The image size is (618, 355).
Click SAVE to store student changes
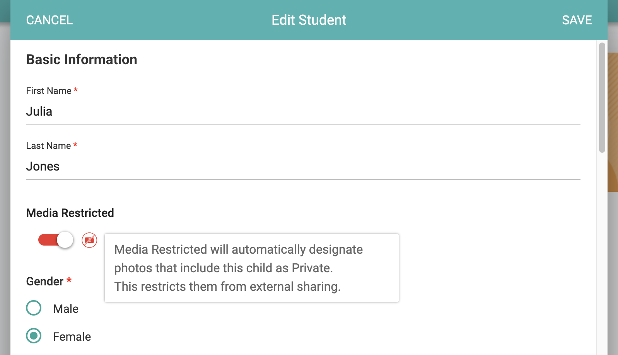click(577, 20)
